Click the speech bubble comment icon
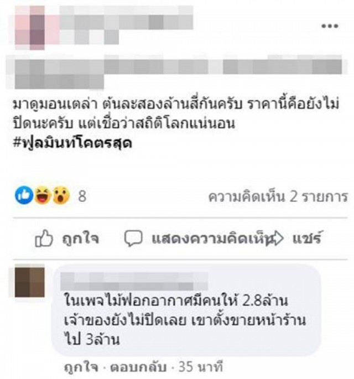354x379 pixels. 133,238
